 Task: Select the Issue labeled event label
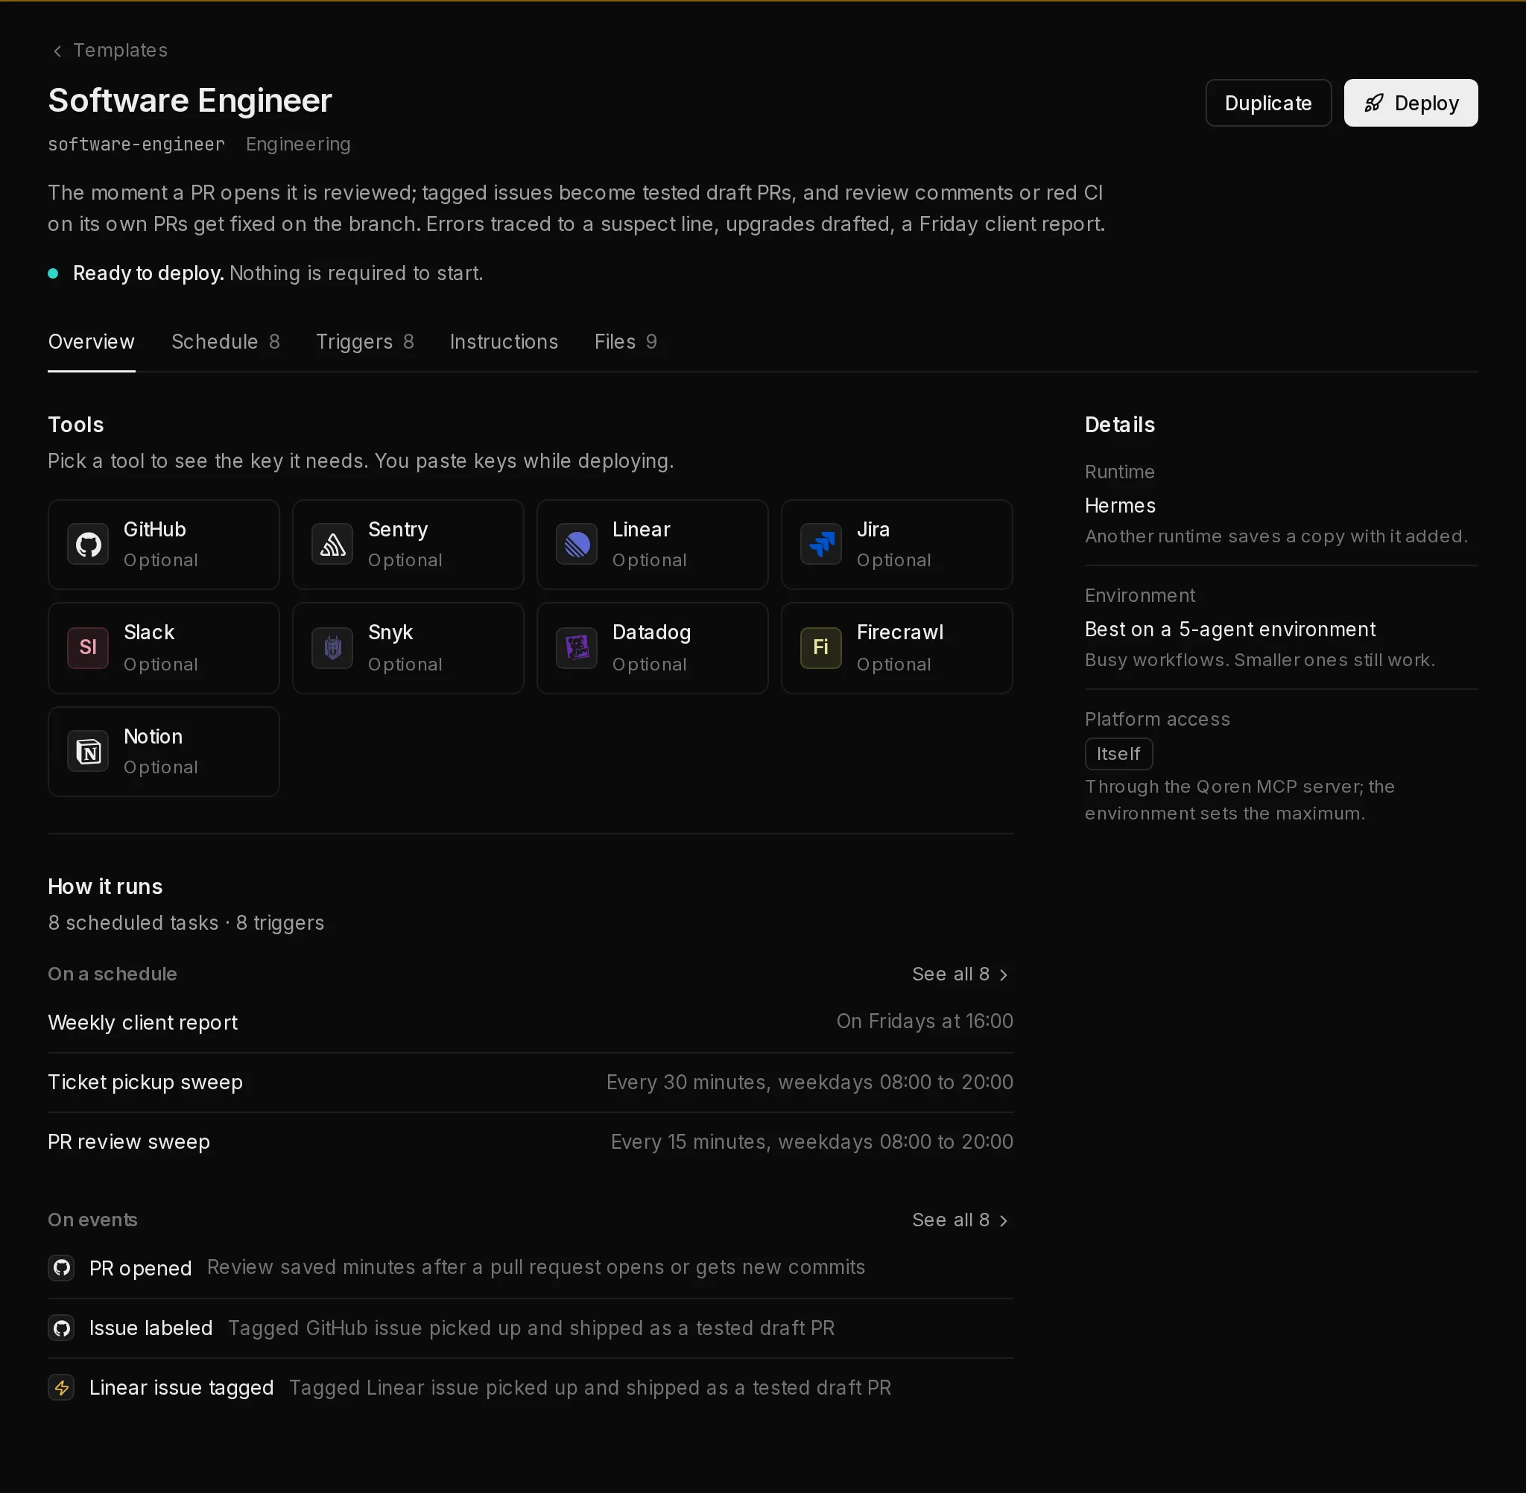(x=151, y=1328)
